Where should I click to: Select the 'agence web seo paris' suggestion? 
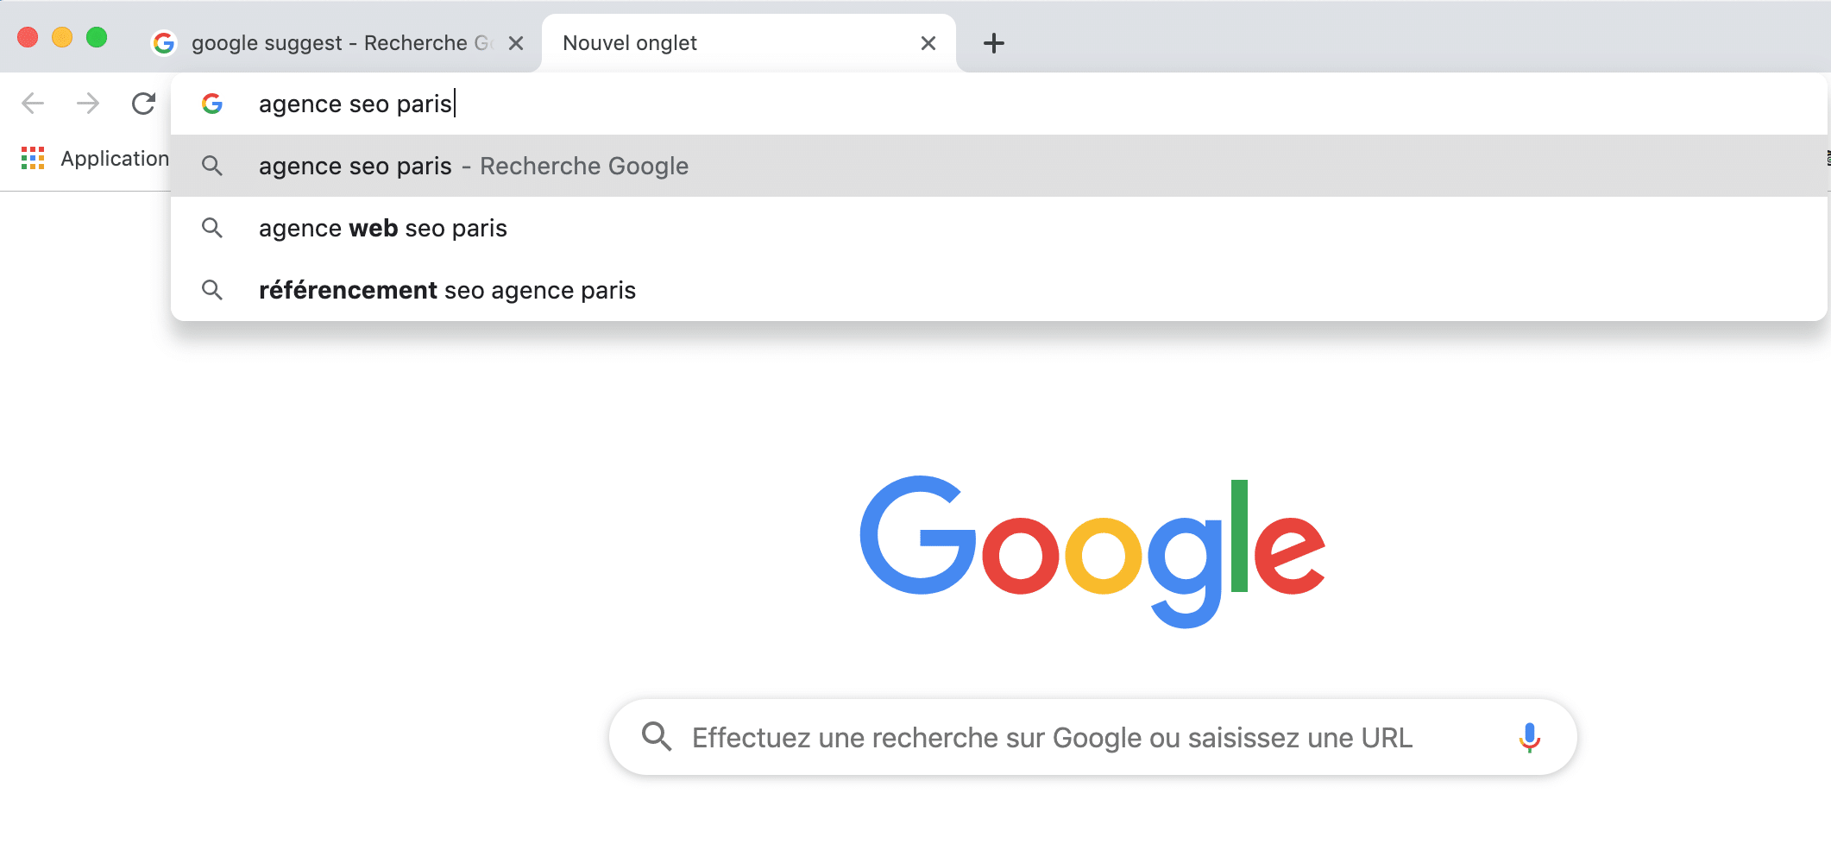(x=383, y=228)
